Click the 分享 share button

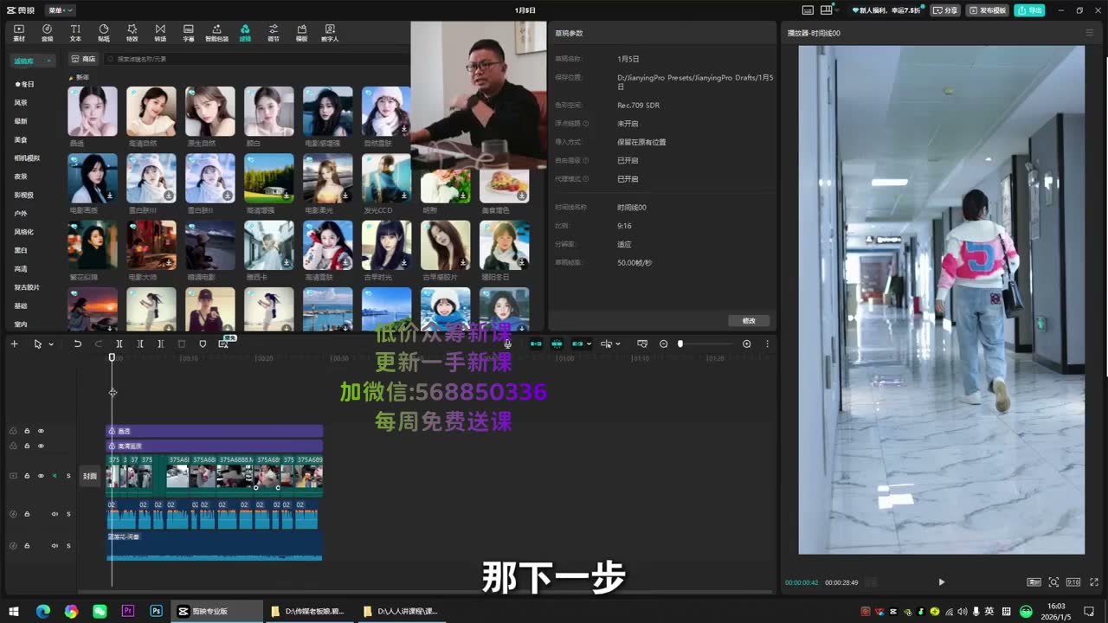pos(946,10)
